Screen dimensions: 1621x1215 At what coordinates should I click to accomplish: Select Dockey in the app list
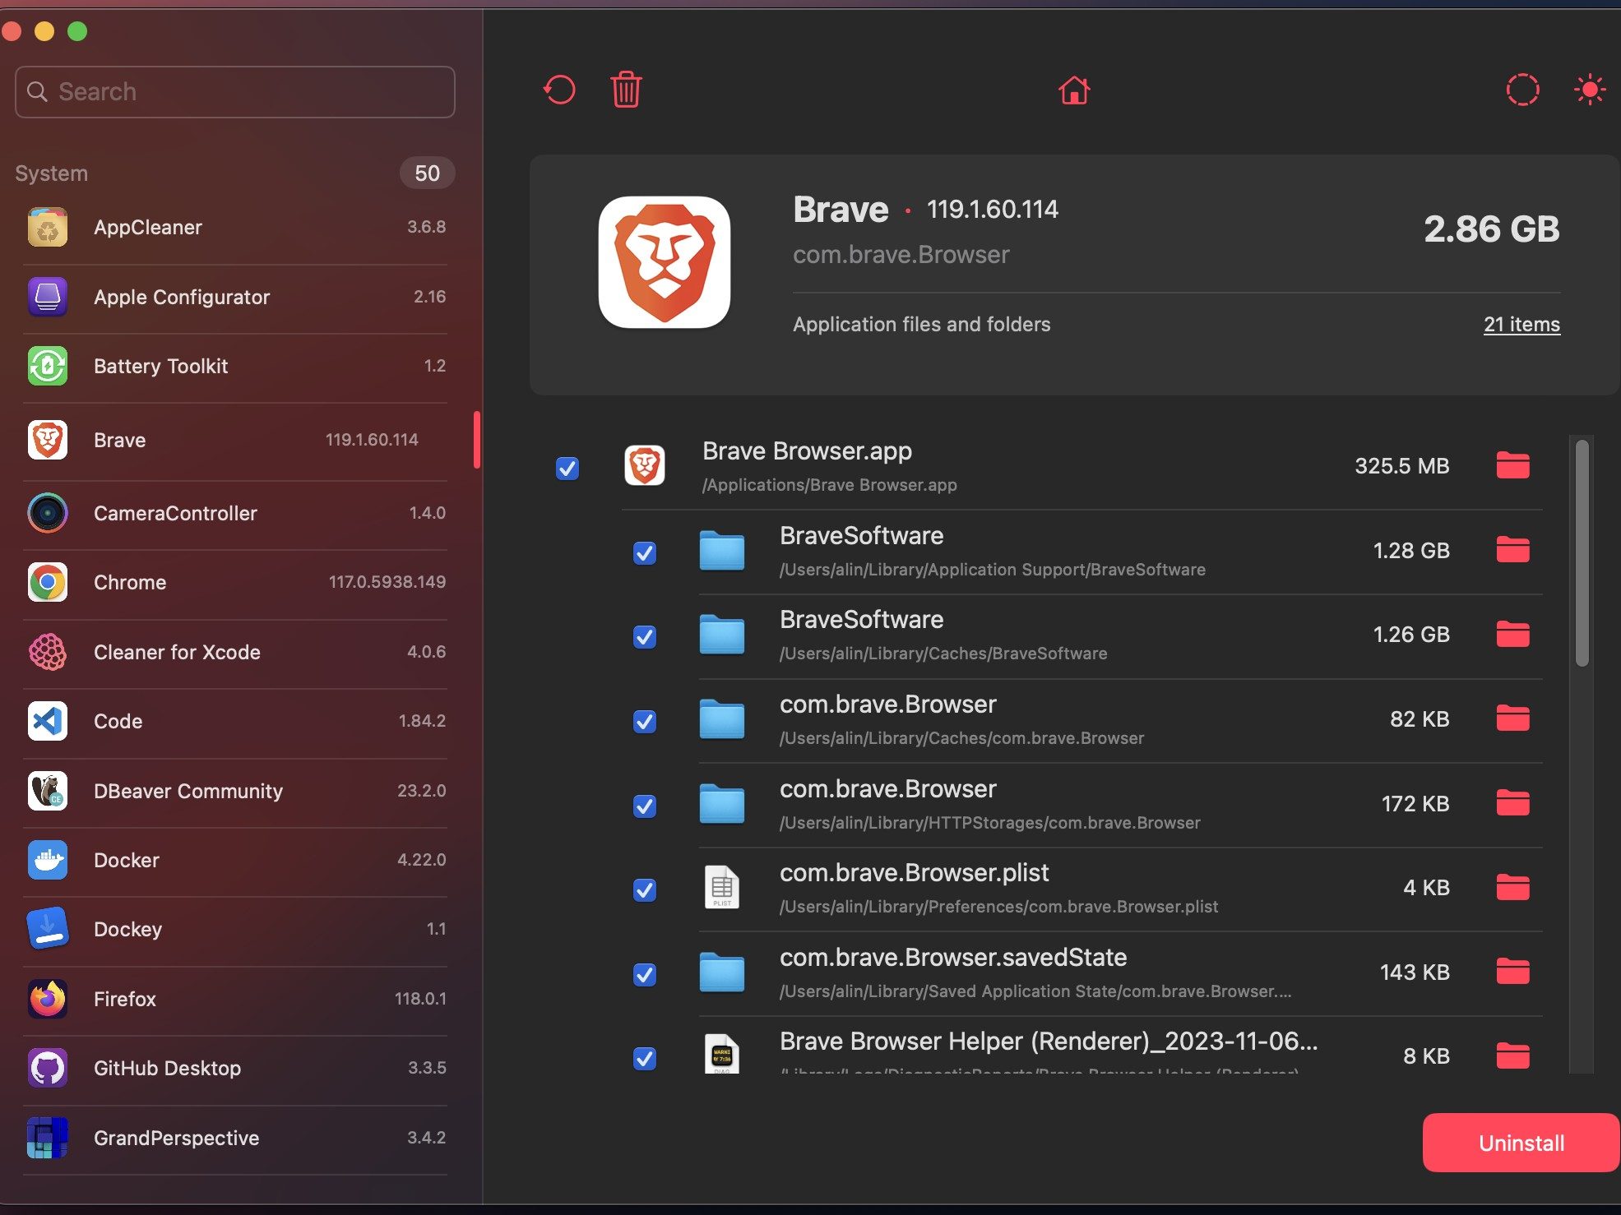pyautogui.click(x=236, y=929)
